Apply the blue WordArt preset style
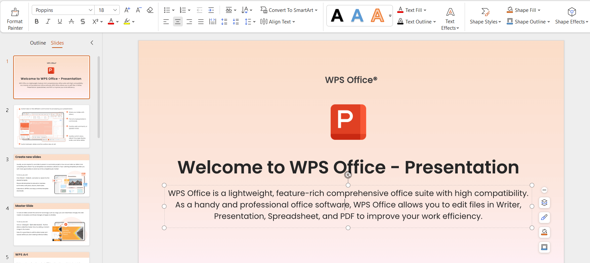 (357, 16)
